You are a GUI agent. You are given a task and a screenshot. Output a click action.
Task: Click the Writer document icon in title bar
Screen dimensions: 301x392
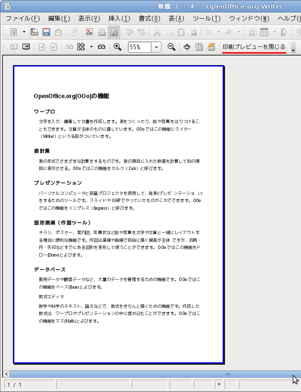(8, 6)
